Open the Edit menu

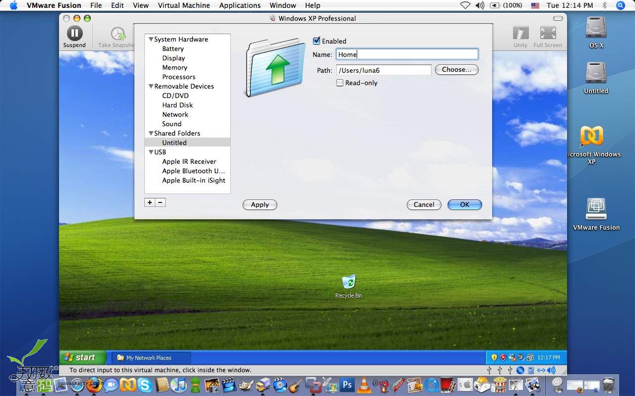pos(118,5)
